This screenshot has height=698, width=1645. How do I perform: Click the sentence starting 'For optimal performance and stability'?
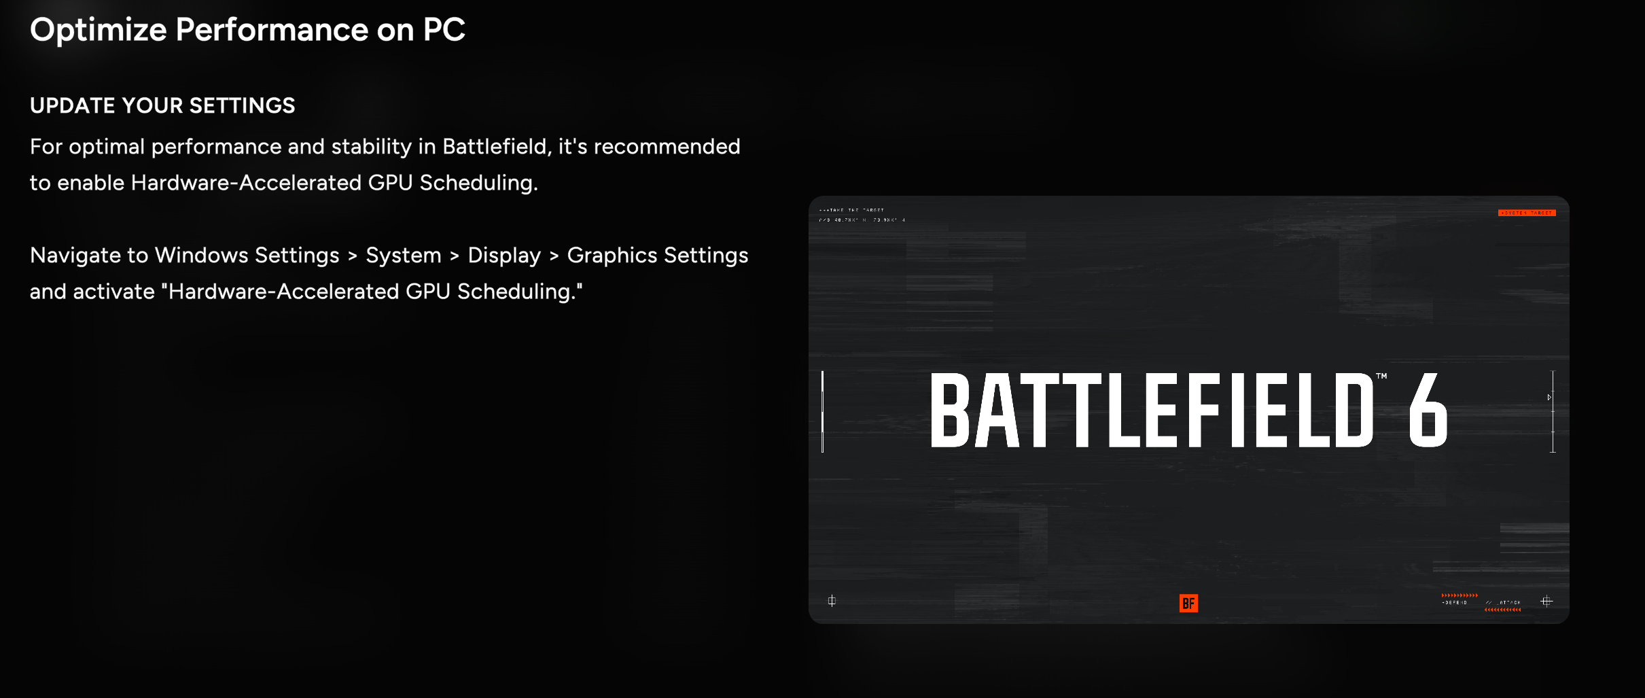[x=385, y=164]
